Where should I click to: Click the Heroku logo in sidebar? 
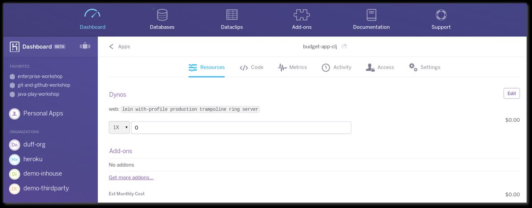point(15,46)
